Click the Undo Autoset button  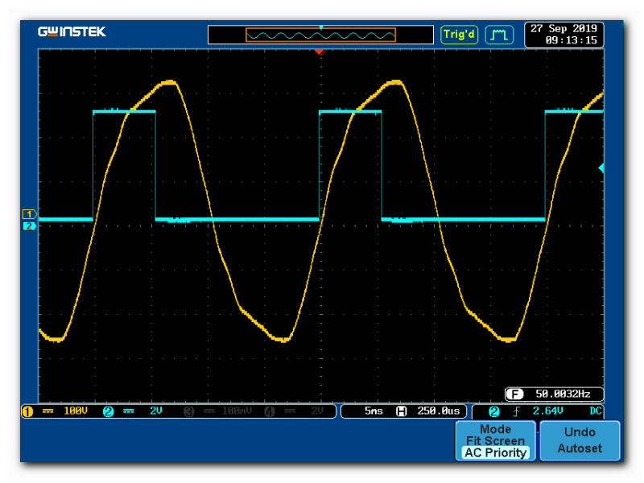click(x=580, y=441)
